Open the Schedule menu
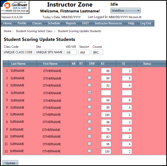The image size is (167, 166). (x=54, y=23)
